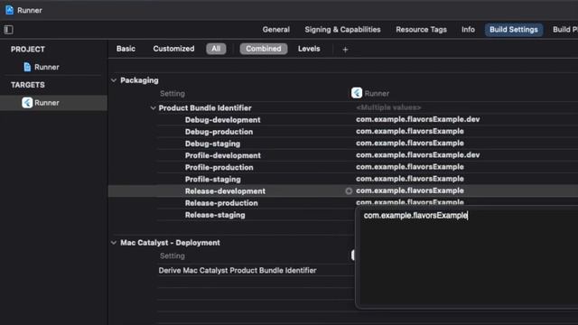Click the Flutter Runner target icon in sidebar

(27, 102)
